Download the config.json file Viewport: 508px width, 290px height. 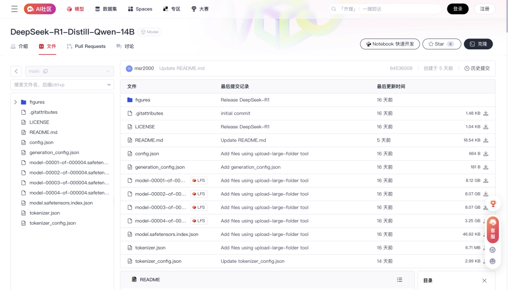click(x=485, y=154)
